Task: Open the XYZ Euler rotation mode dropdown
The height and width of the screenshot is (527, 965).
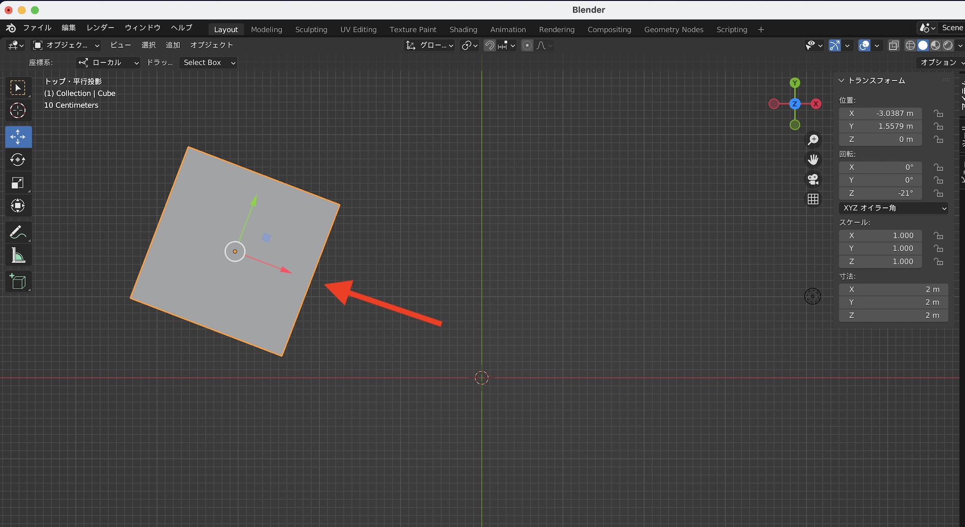Action: pyautogui.click(x=894, y=208)
